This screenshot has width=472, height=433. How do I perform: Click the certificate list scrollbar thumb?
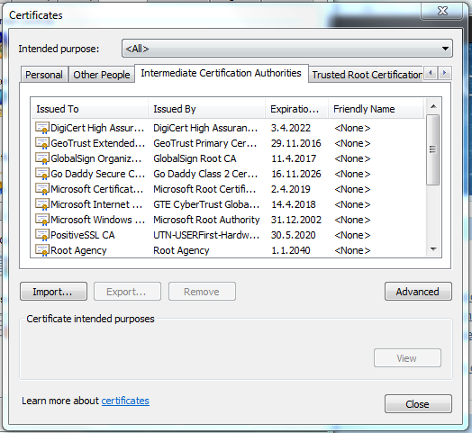tap(433, 149)
